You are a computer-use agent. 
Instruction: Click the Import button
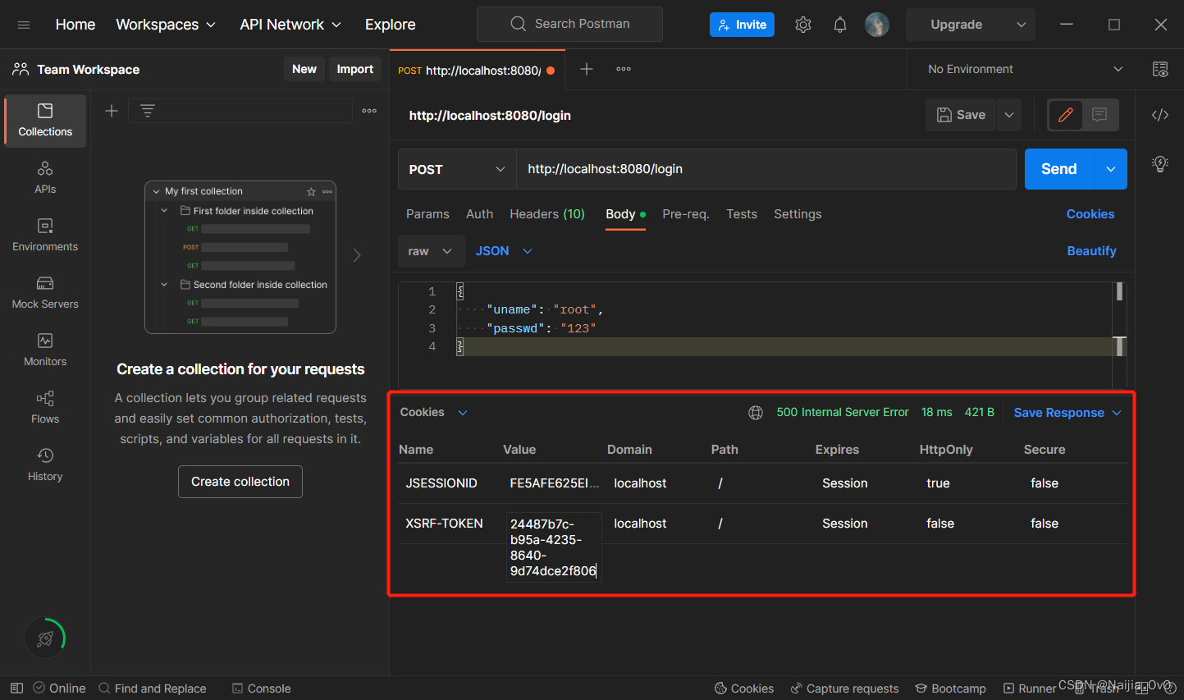click(355, 69)
